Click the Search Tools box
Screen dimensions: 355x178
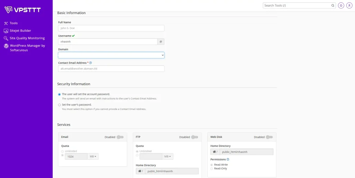[x=299, y=6]
